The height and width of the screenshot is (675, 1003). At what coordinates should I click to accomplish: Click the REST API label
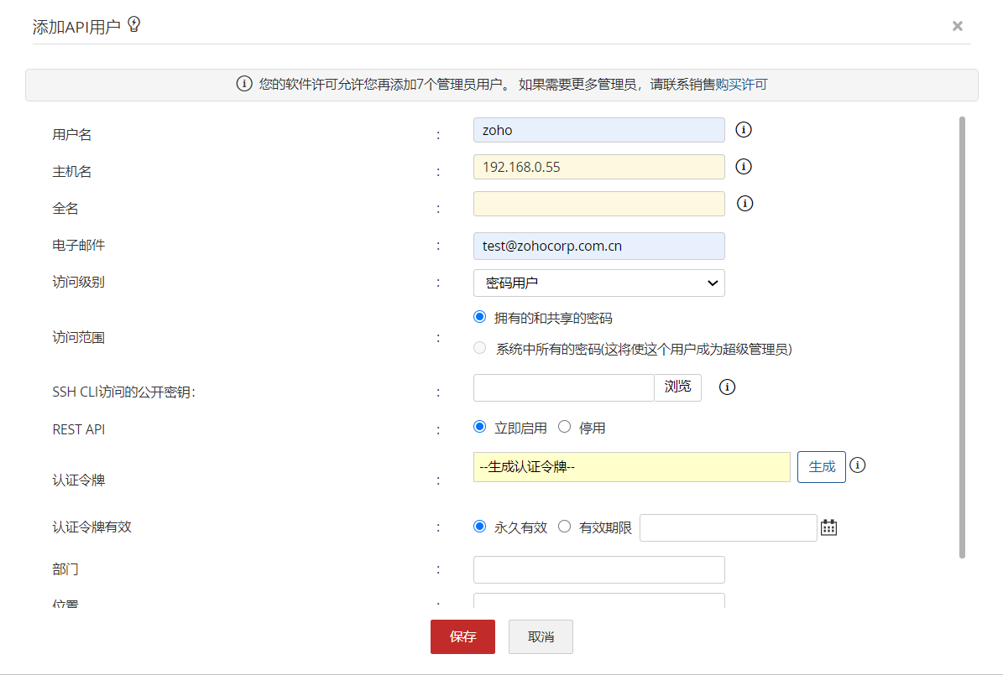coord(79,429)
